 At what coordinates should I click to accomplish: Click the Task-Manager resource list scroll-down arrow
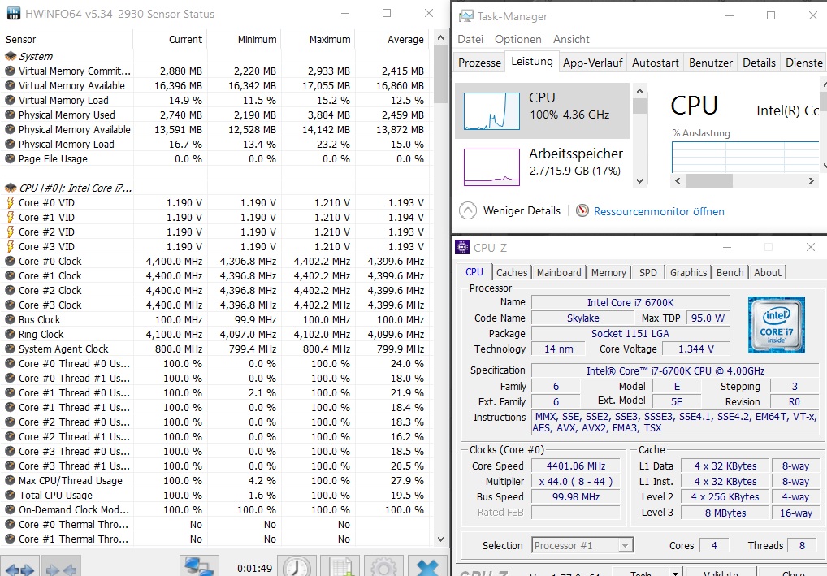tap(640, 181)
